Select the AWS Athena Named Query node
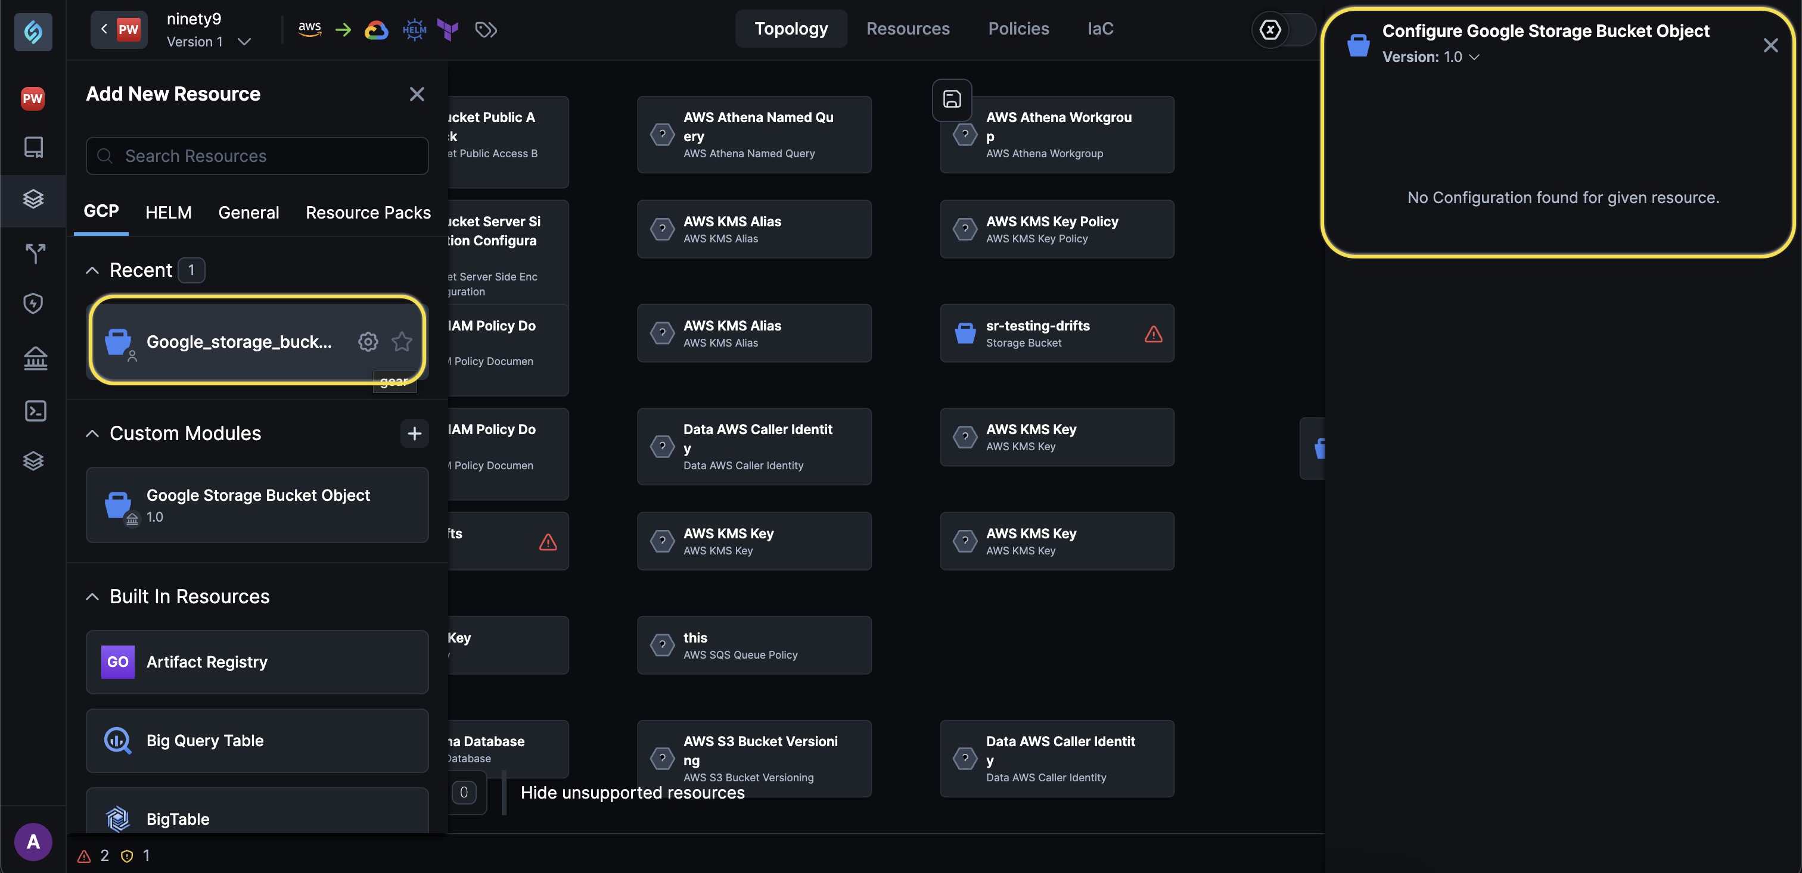Screen dimensions: 1802x873 pos(754,134)
